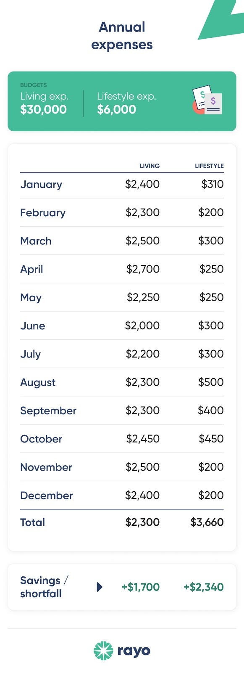The height and width of the screenshot is (673, 244).
Task: Click the bills receipt icon in budget banner
Action: click(207, 100)
